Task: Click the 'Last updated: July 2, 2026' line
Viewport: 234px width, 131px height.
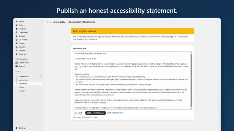Action: [85, 59]
